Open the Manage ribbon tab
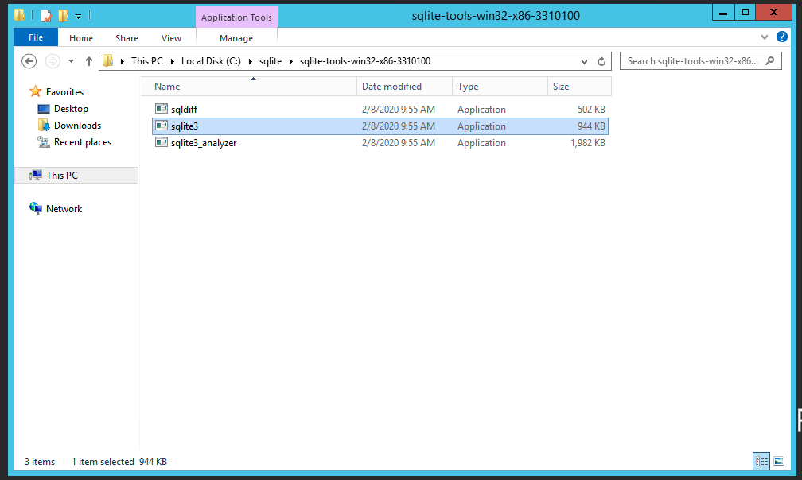This screenshot has height=480, width=802. pos(236,38)
